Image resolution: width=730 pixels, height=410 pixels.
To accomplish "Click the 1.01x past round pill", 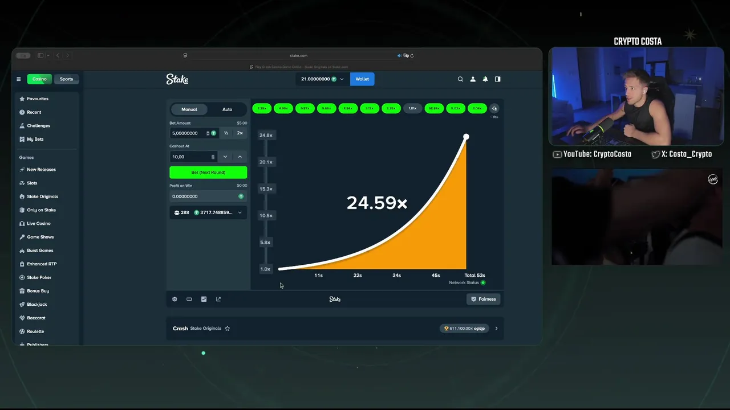I will click(x=412, y=108).
